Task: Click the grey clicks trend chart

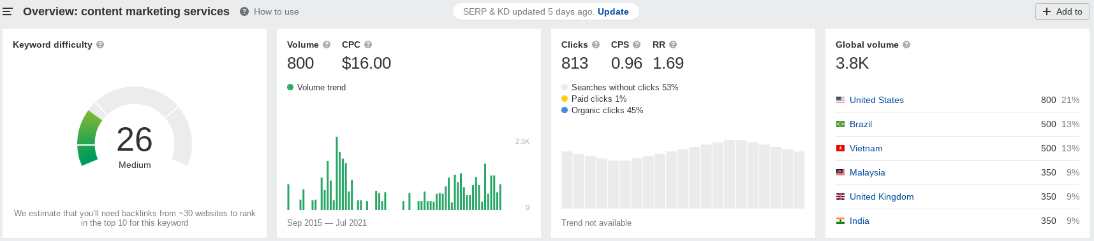Action: [683, 174]
